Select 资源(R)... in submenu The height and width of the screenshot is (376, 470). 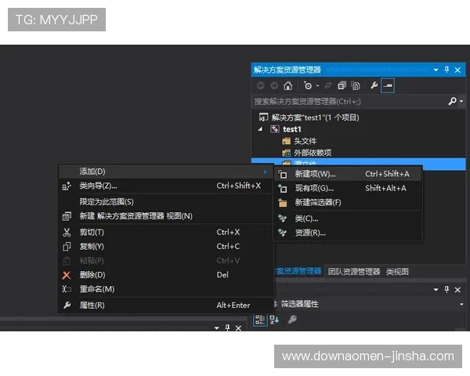(x=348, y=233)
